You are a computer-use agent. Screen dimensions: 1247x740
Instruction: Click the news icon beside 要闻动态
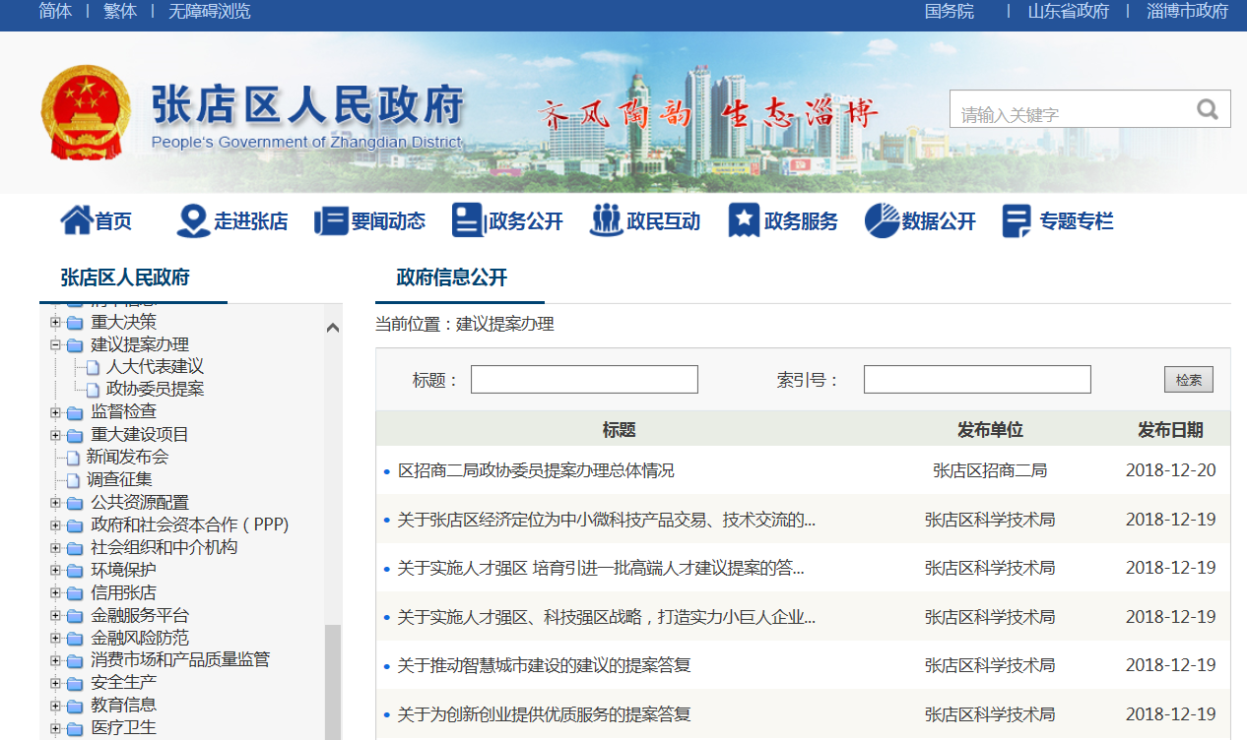331,220
